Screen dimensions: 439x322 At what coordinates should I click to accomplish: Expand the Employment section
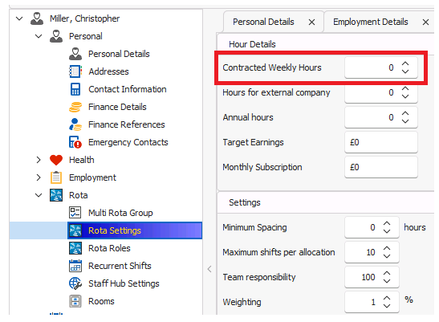click(x=39, y=177)
